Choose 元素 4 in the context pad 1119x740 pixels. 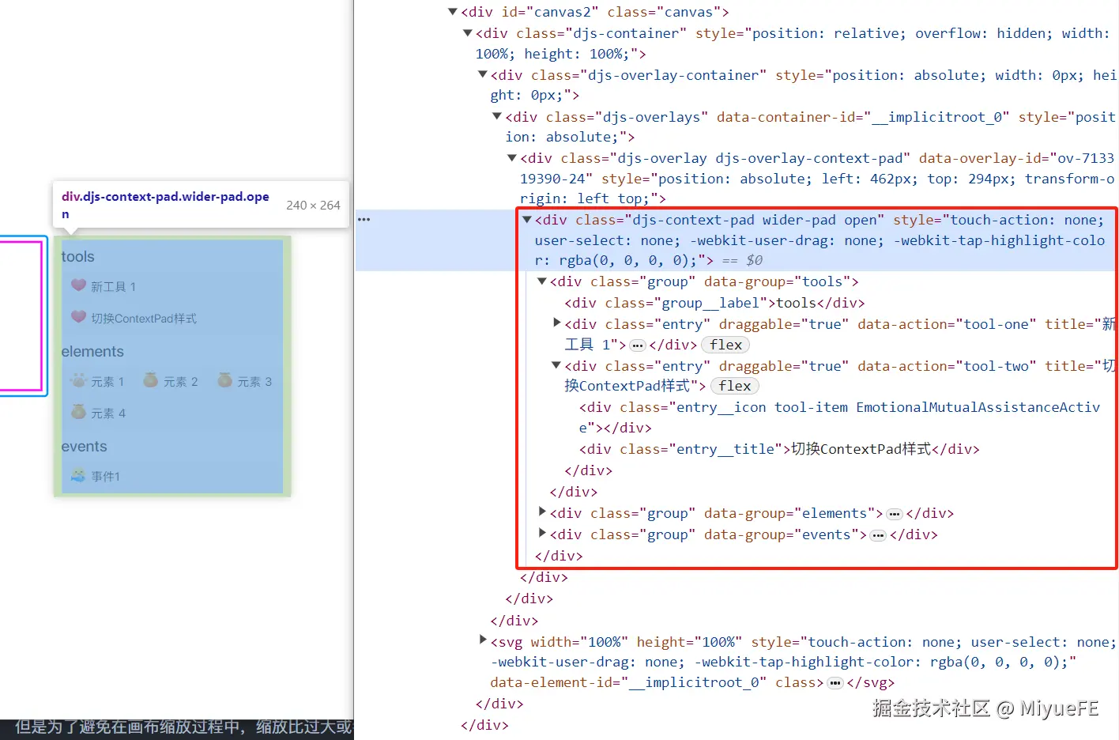tap(98, 413)
